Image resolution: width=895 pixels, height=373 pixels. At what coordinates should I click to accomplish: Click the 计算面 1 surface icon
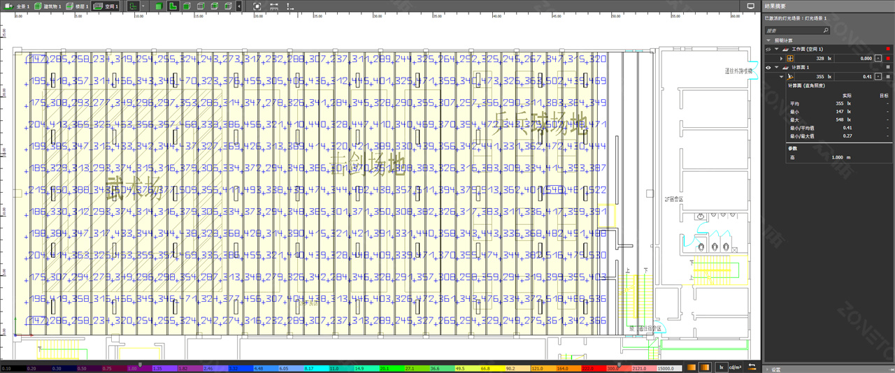click(785, 67)
